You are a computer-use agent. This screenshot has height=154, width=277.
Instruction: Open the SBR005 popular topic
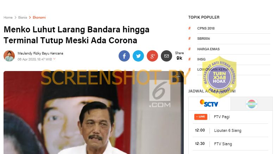pyautogui.click(x=203, y=38)
